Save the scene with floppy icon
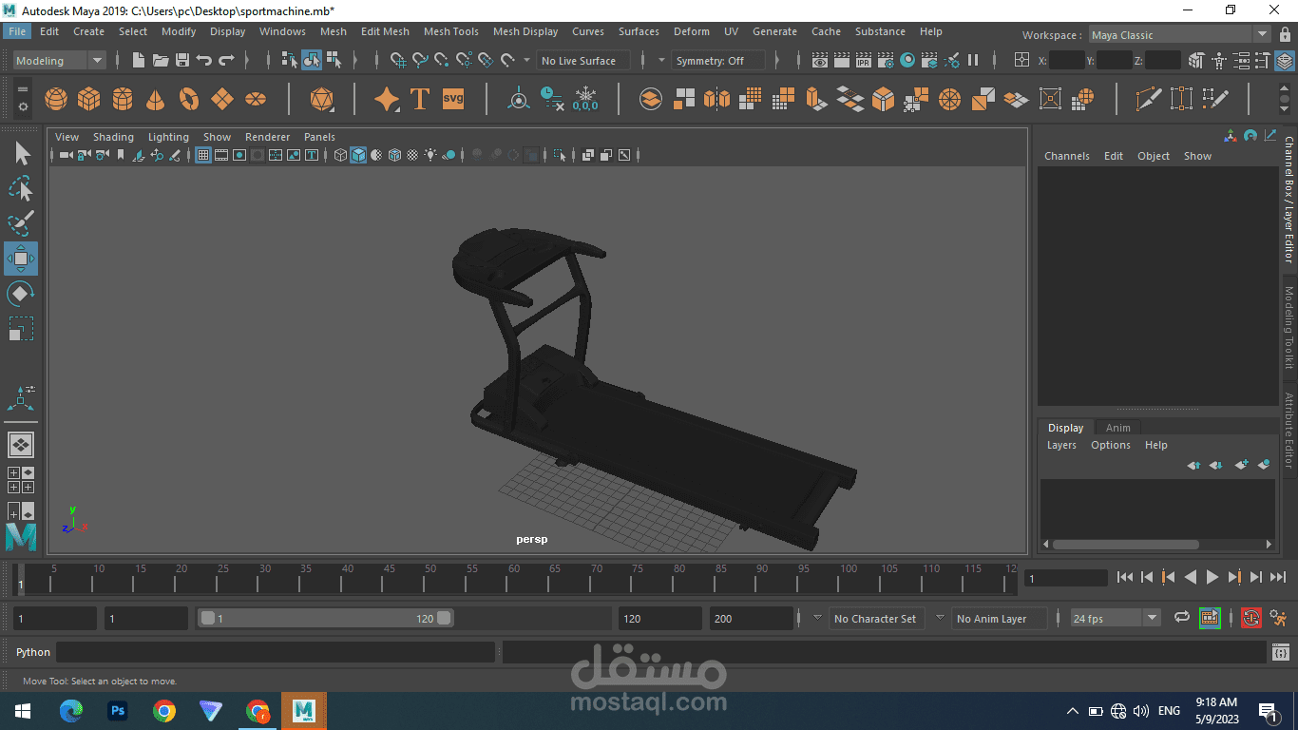Image resolution: width=1298 pixels, height=730 pixels. (x=182, y=60)
